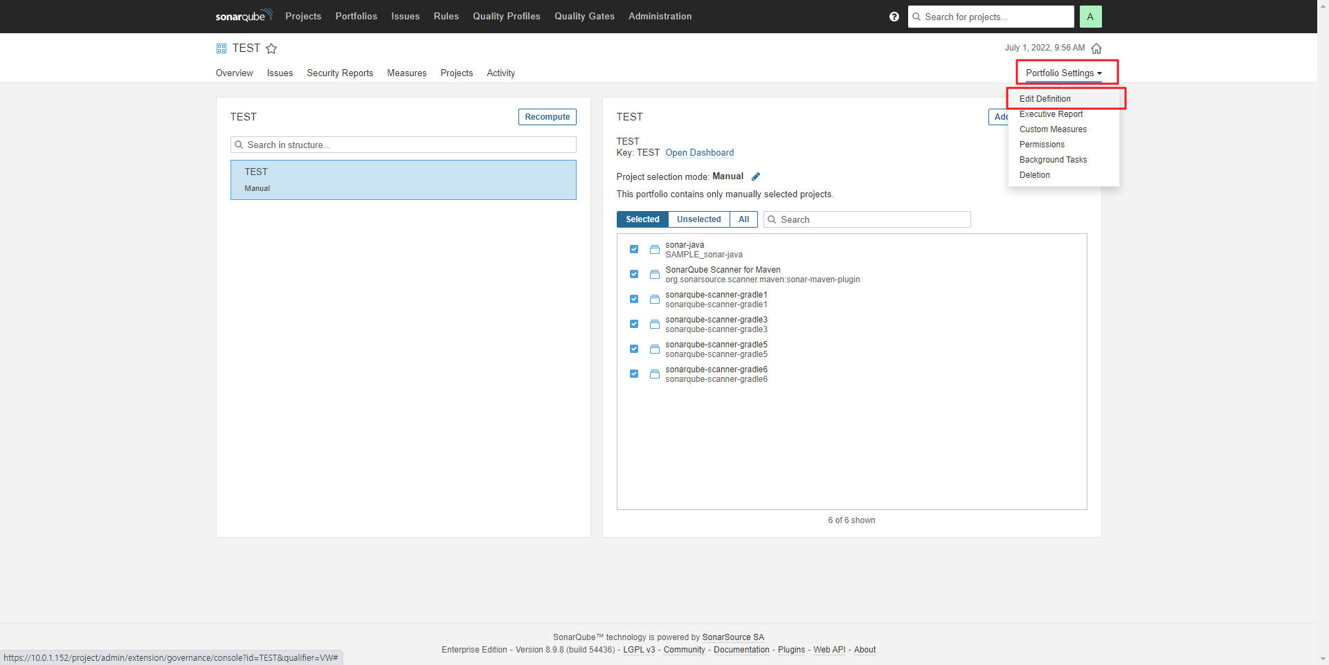Click the sonarqube-scanner-gradle1 project icon
1329x665 pixels.
point(655,300)
